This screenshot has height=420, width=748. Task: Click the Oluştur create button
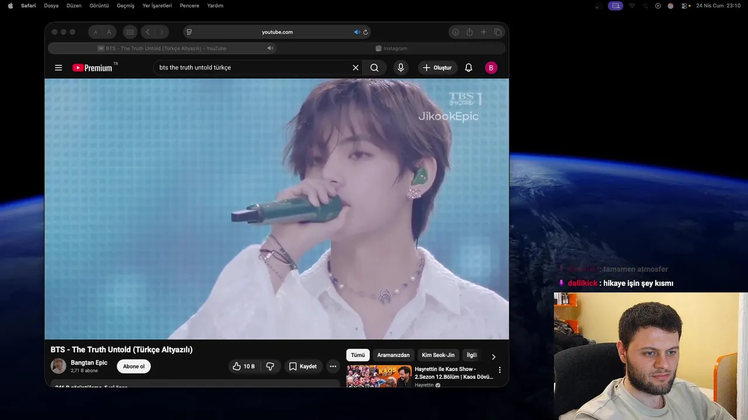pos(437,68)
